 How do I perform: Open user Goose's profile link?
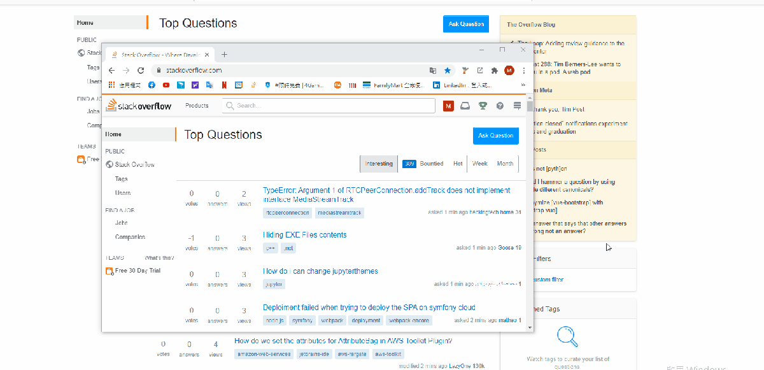click(x=506, y=248)
